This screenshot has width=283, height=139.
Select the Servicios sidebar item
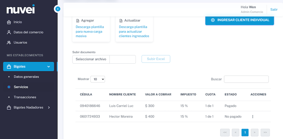(x=21, y=87)
